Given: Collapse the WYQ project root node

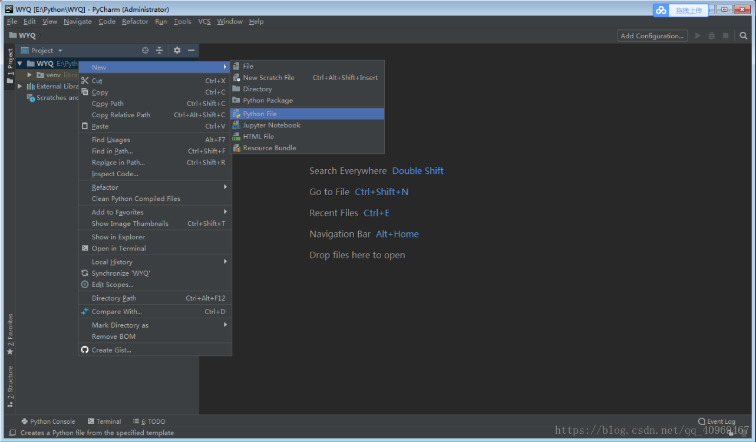Looking at the screenshot, I should coord(20,64).
